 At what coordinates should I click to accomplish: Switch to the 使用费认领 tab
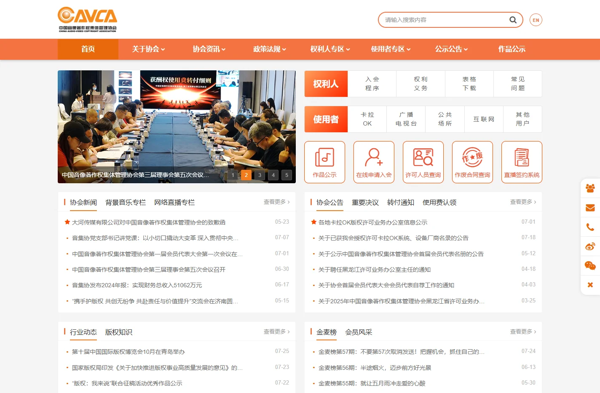(439, 203)
